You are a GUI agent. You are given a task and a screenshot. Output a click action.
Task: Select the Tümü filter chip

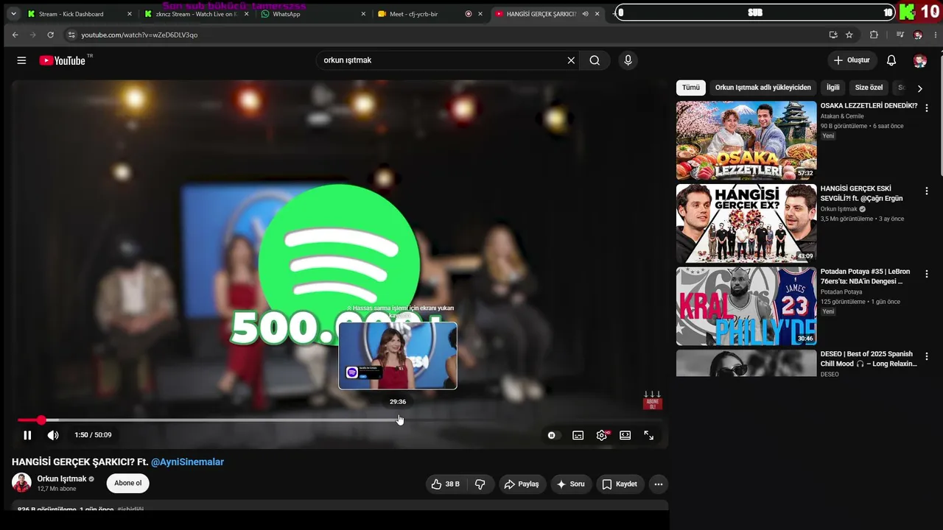(x=691, y=88)
